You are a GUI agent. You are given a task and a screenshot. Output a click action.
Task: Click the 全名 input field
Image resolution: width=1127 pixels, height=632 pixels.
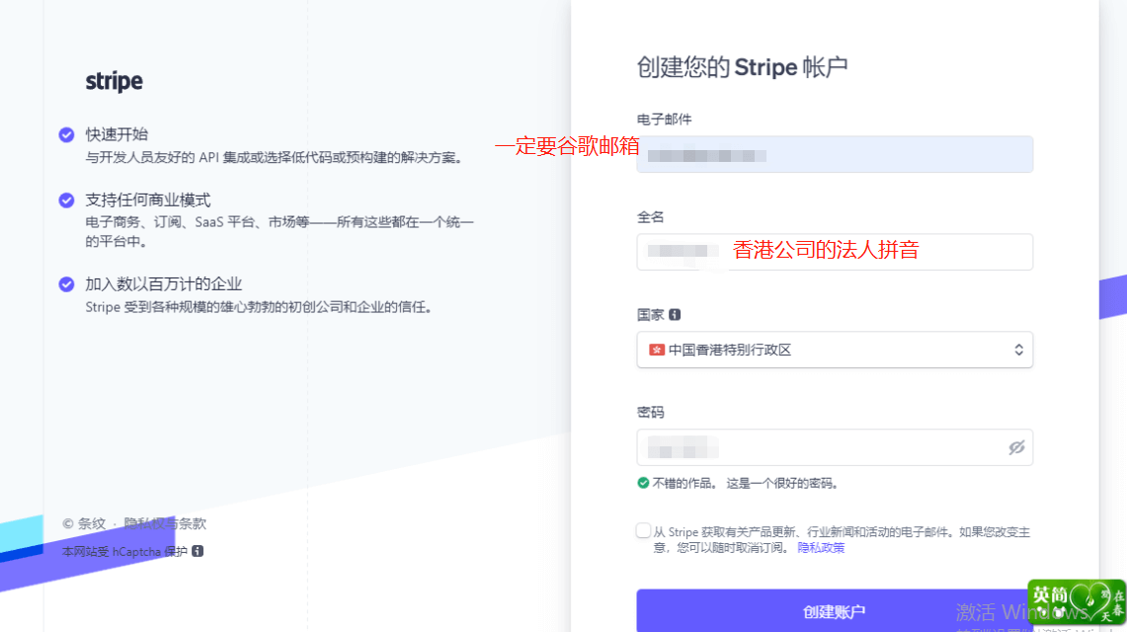(x=835, y=252)
